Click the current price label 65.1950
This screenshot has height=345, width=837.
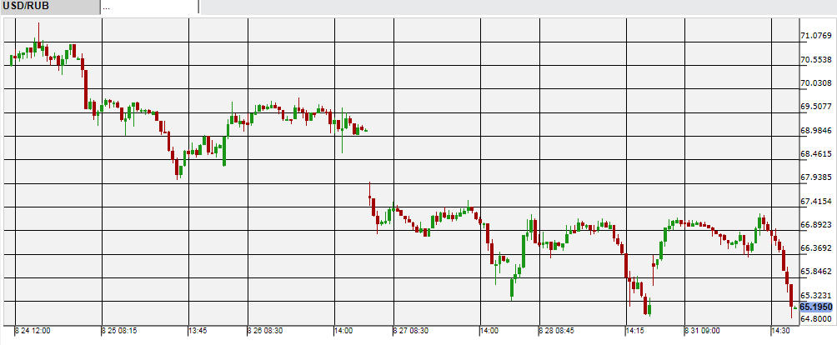point(815,307)
